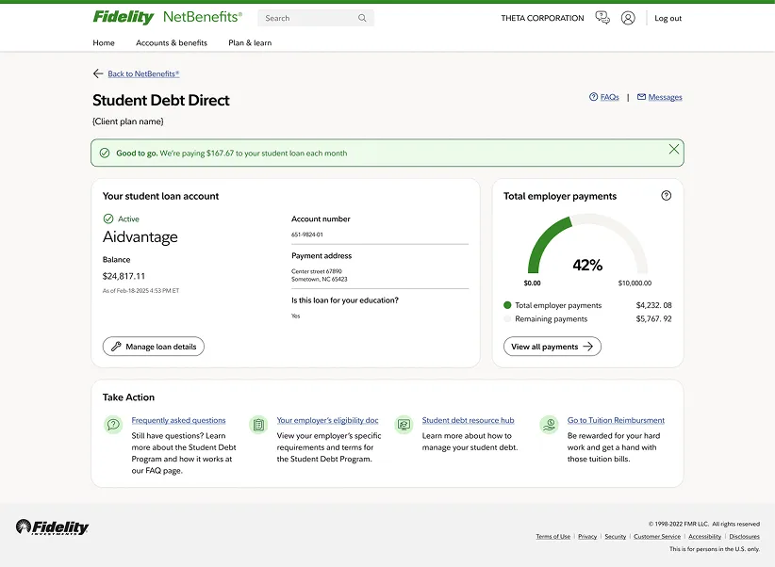Open Your employer's eligibility doc link
The width and height of the screenshot is (775, 567).
[327, 420]
